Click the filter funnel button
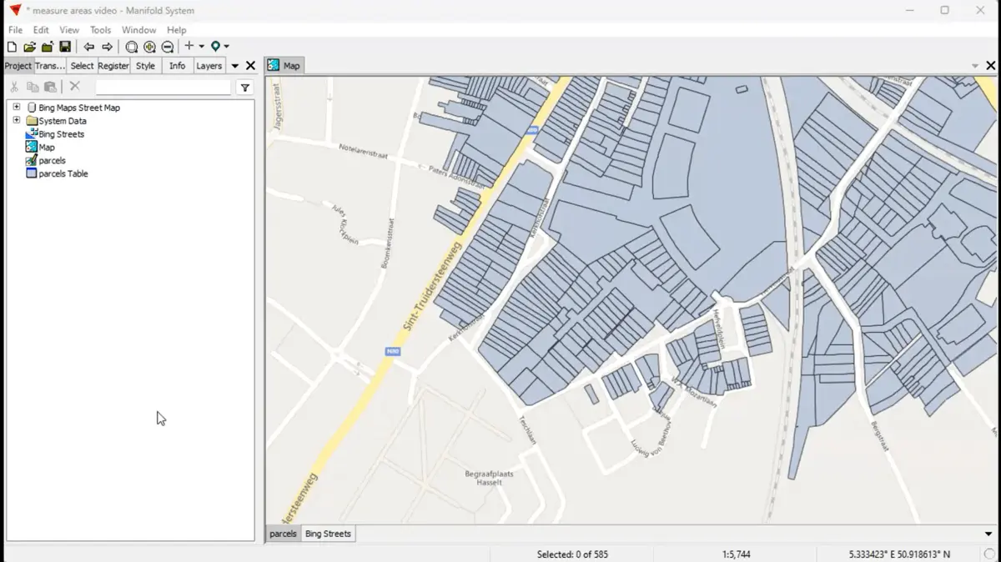Viewport: 1001px width, 562px height. click(x=244, y=88)
